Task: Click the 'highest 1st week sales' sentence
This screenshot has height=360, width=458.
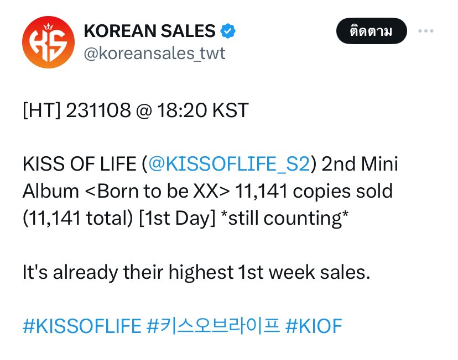Action: [x=269, y=272]
